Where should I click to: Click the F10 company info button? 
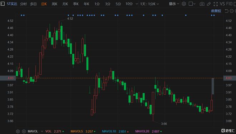tap(229, 4)
